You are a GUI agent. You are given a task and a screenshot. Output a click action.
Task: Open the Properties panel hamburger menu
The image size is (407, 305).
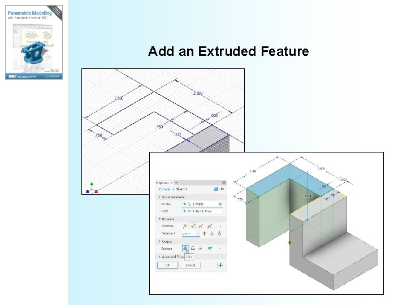[x=224, y=183]
